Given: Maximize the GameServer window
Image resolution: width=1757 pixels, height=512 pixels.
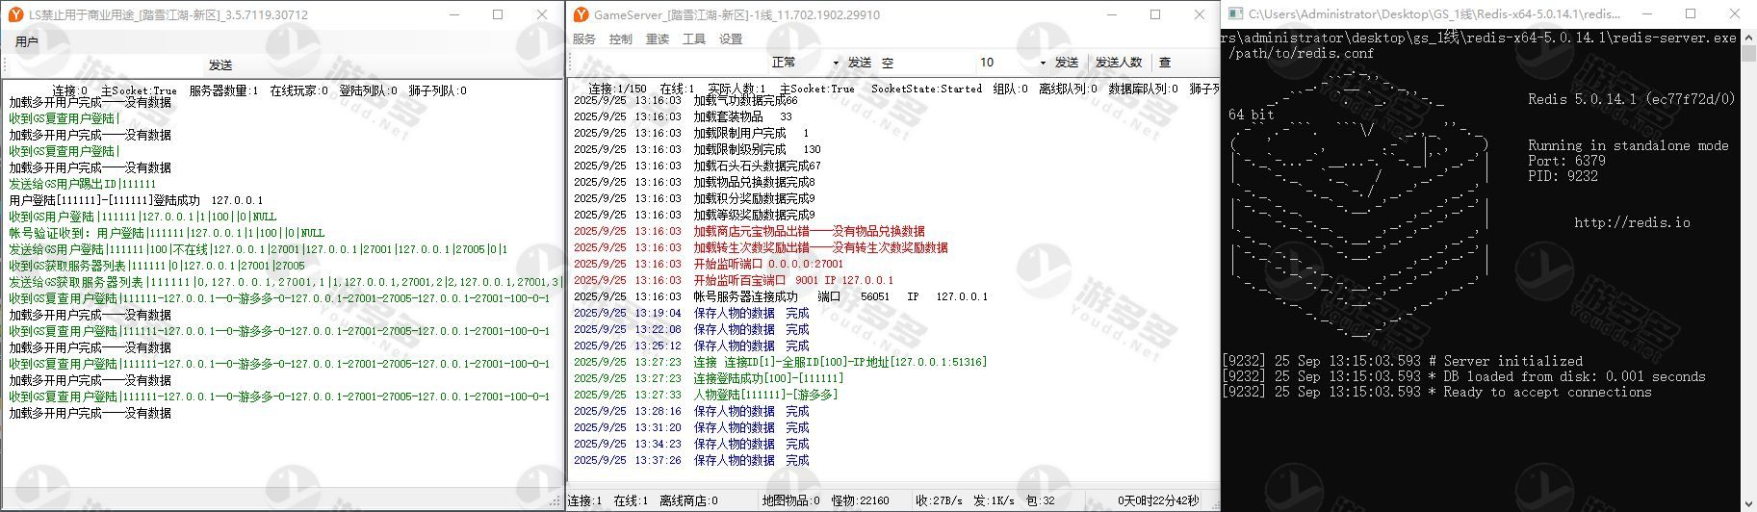Looking at the screenshot, I should point(1155,14).
